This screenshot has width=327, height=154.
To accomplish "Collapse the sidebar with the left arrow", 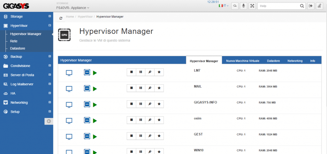I will pyautogui.click(x=49, y=121).
